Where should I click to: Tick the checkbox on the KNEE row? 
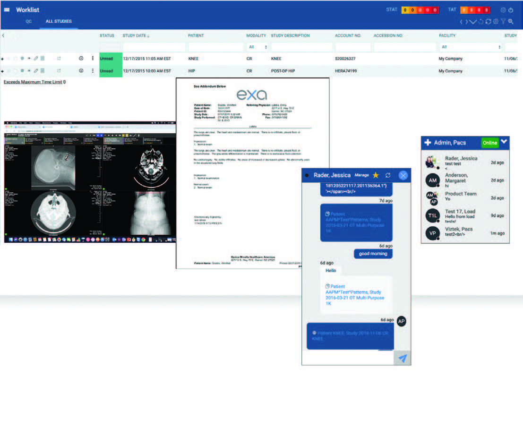(x=15, y=59)
